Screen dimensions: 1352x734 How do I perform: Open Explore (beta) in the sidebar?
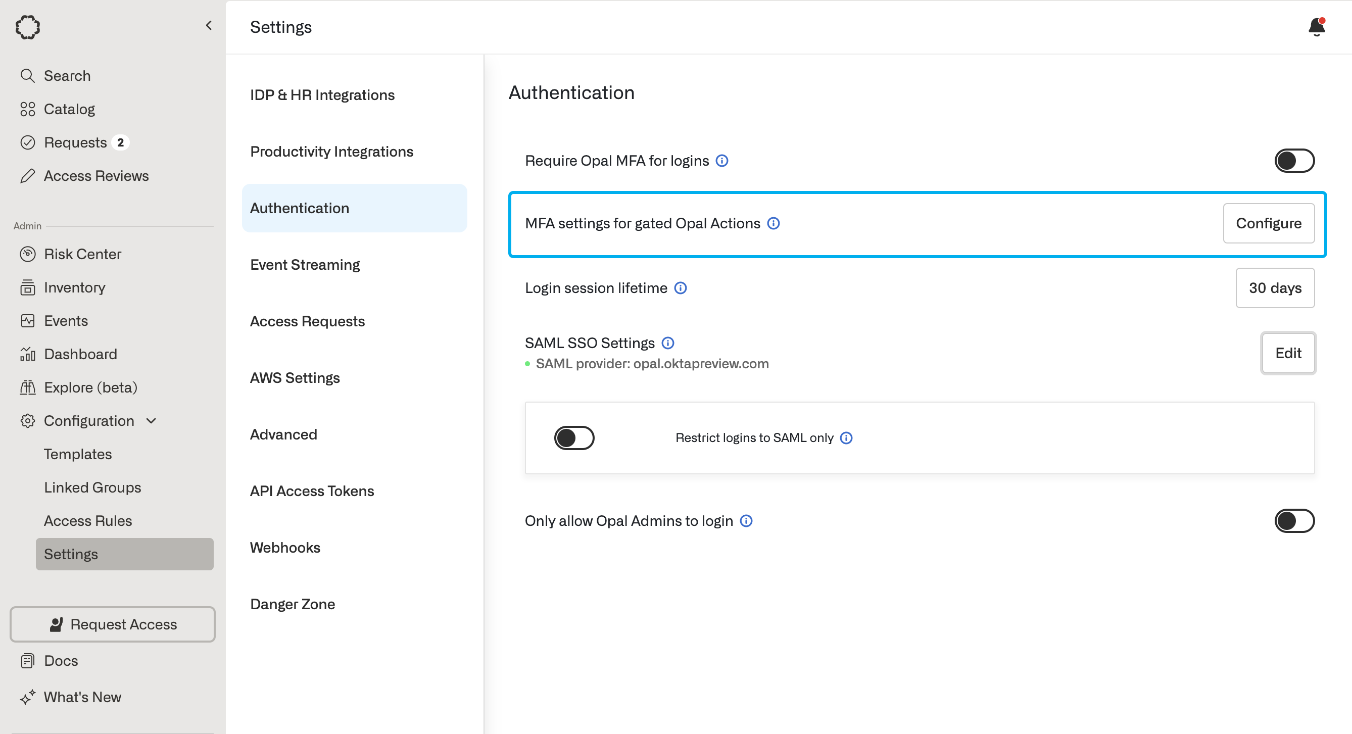[90, 387]
